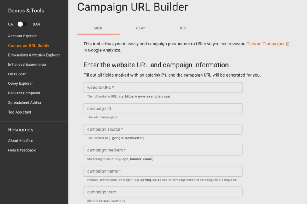307x204 pixels.
Task: Open Tag Assistant in the sidebar
Action: (20, 112)
